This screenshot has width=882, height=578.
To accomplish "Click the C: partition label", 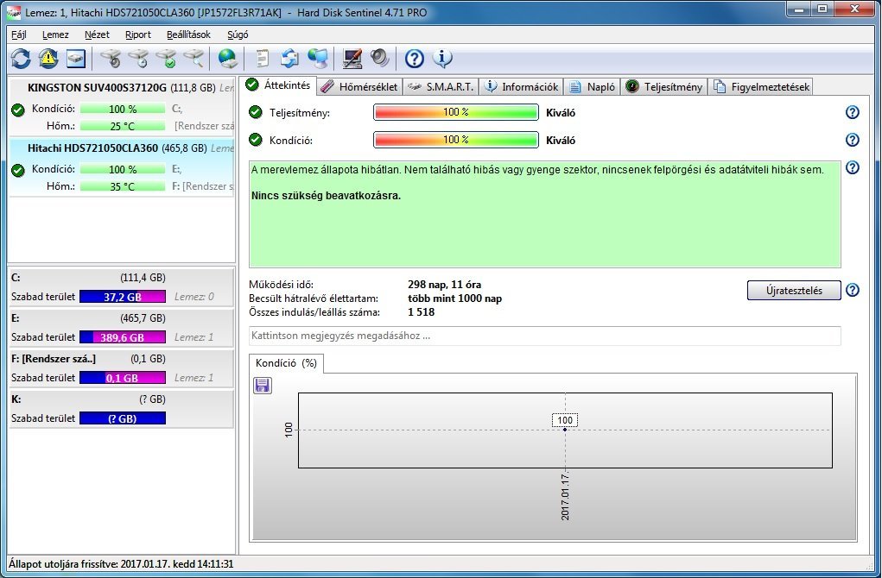I will tap(16, 278).
